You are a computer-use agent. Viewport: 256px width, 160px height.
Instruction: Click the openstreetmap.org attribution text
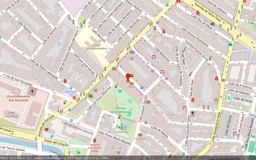[50, 158]
